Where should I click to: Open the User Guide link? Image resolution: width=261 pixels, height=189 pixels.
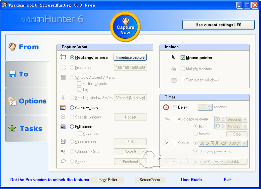[191, 180]
